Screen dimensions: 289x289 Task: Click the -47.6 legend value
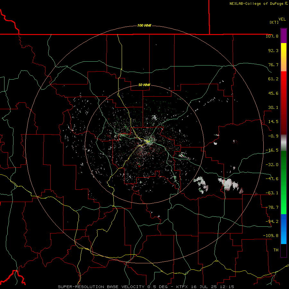272,179
